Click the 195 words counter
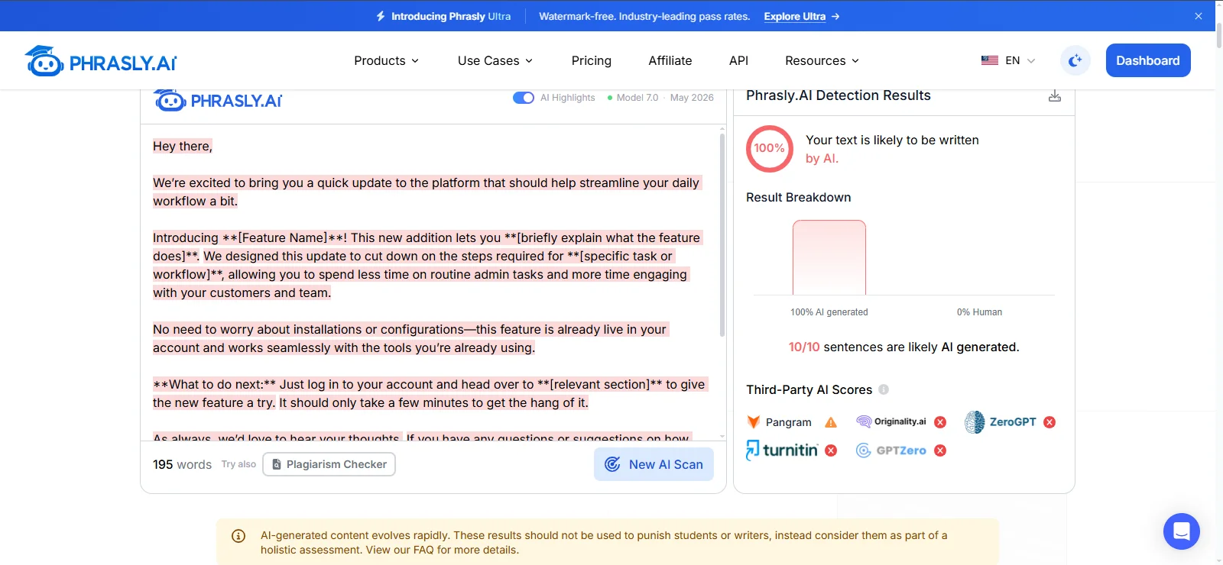 click(182, 464)
